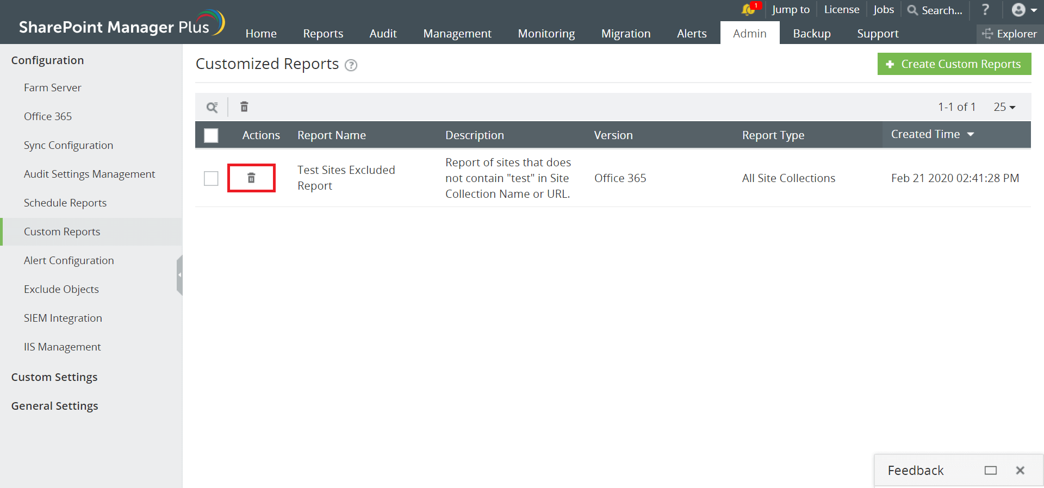Click the Test Sites Excluded Report name
Viewport: 1044px width, 488px height.
(x=346, y=178)
